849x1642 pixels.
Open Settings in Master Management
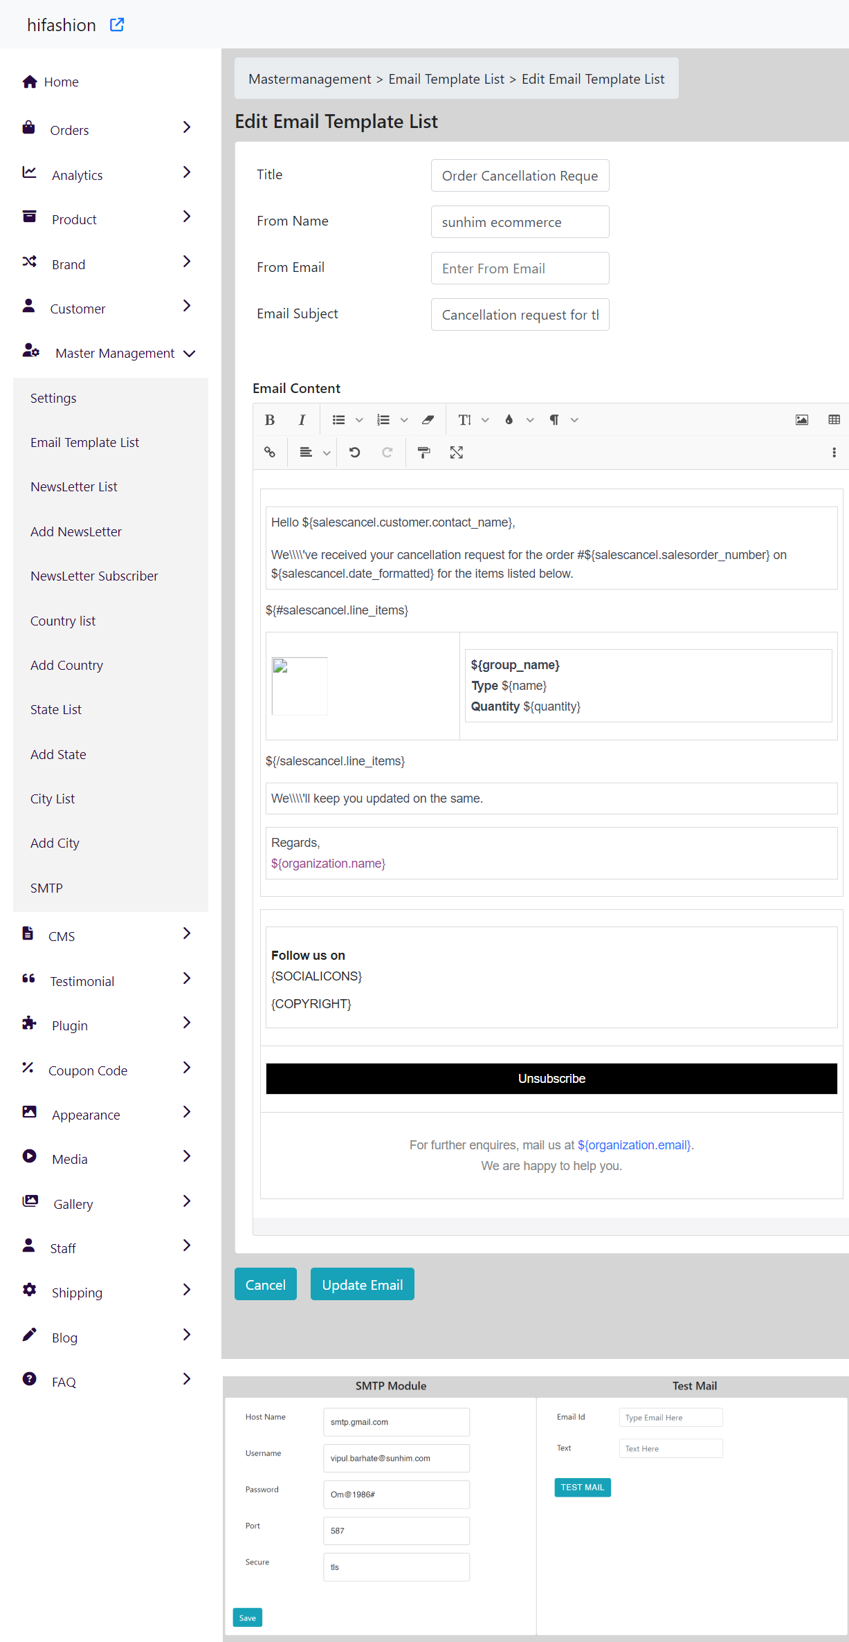click(x=53, y=398)
